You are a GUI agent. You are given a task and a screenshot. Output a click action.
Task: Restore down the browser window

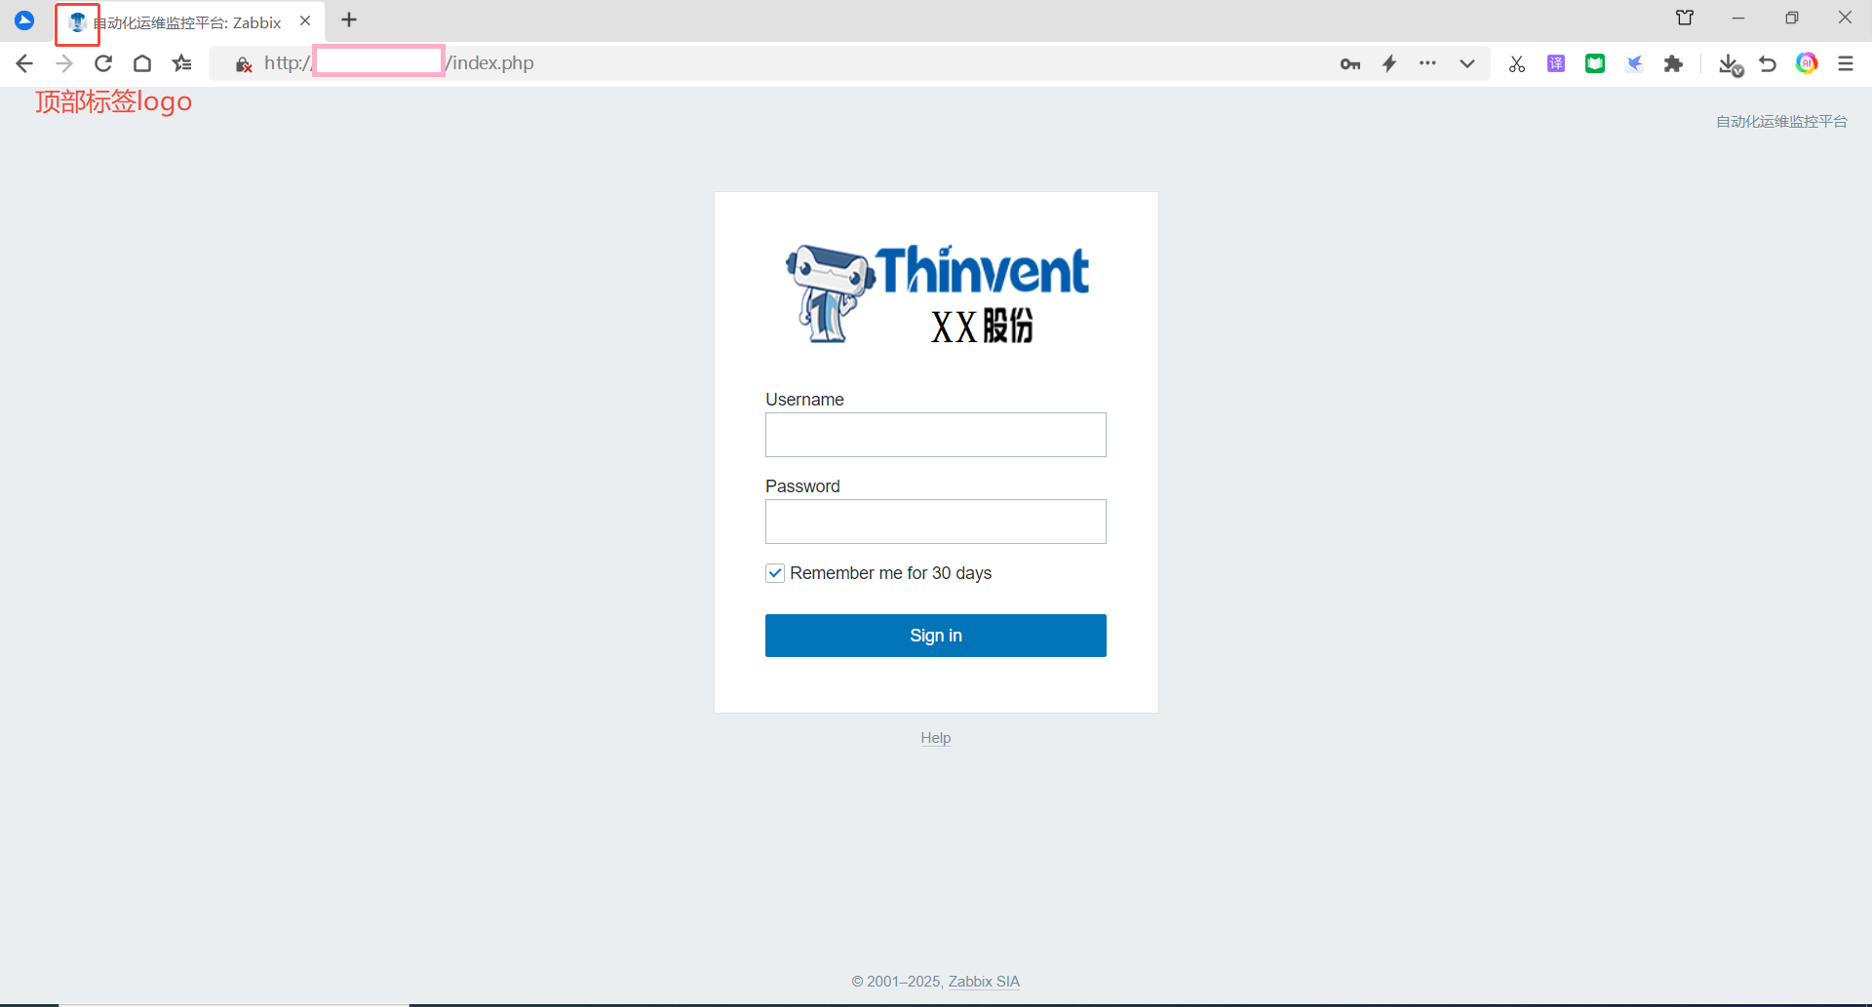tap(1792, 18)
